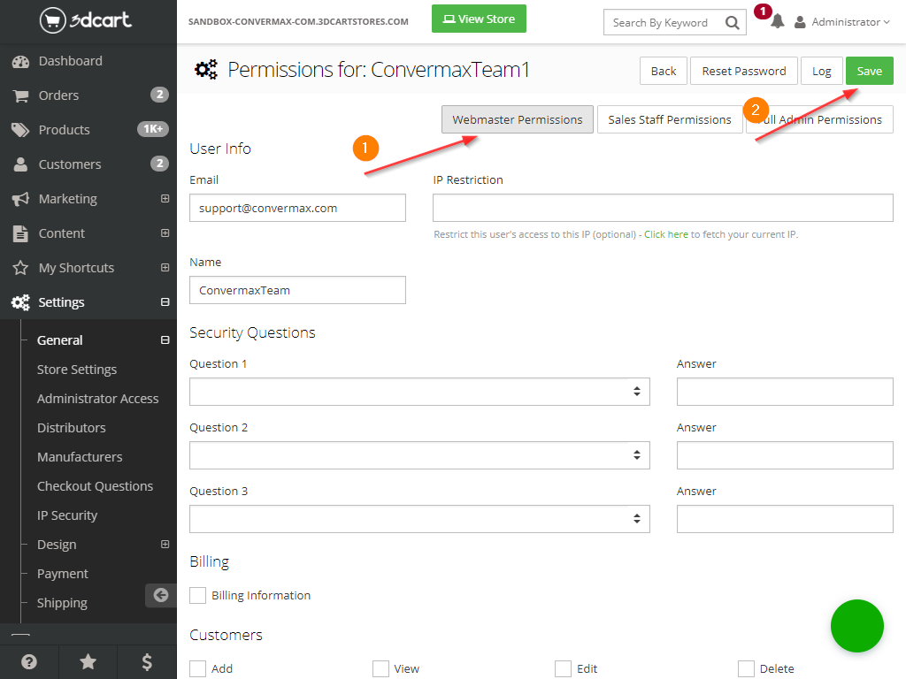The image size is (906, 679).
Task: Expand the Marketing menu
Action: [x=165, y=199]
